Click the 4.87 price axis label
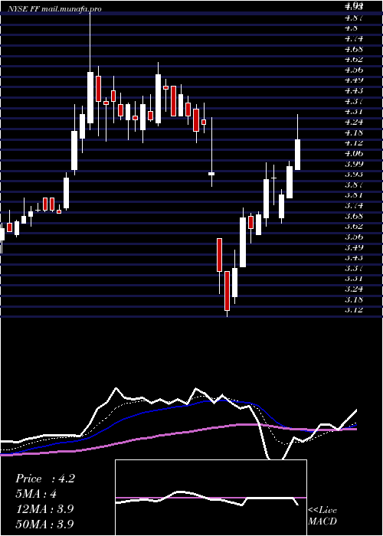 coord(353,18)
